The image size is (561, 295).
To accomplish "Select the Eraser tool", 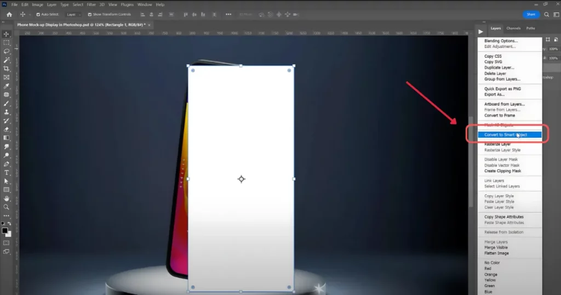I will click(7, 129).
